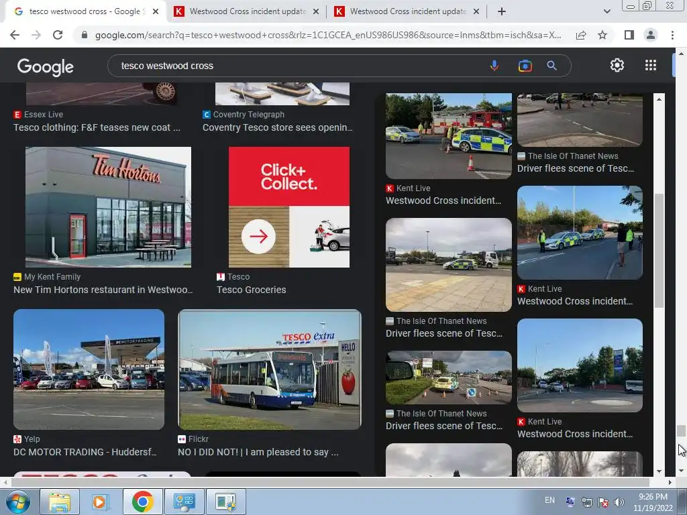Open the Tesco Extra bus image from Flickr
Screen dimensions: 687x515
(x=270, y=369)
